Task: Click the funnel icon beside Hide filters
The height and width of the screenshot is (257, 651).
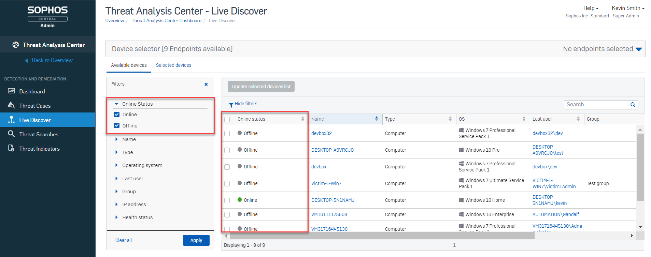Action: tap(231, 105)
